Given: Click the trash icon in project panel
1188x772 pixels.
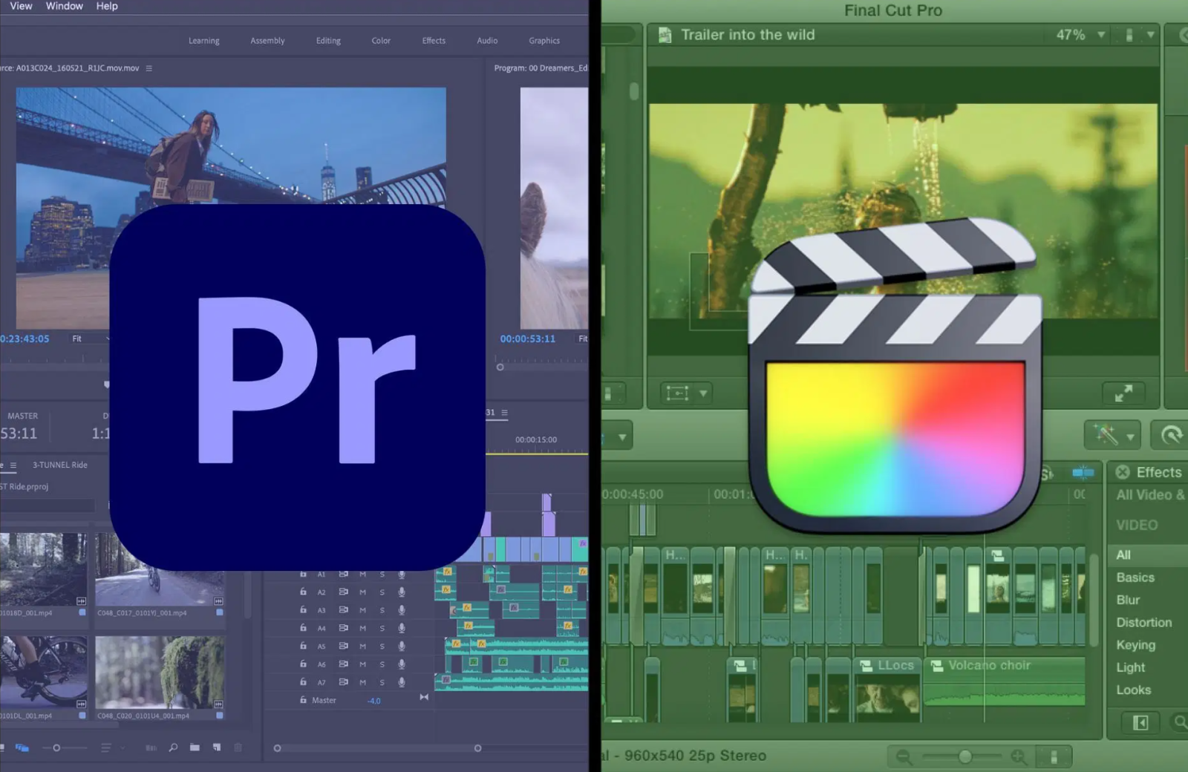Looking at the screenshot, I should 238,748.
